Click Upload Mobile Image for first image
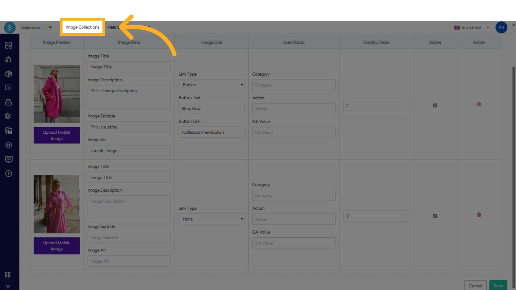The height and width of the screenshot is (290, 516). point(57,135)
